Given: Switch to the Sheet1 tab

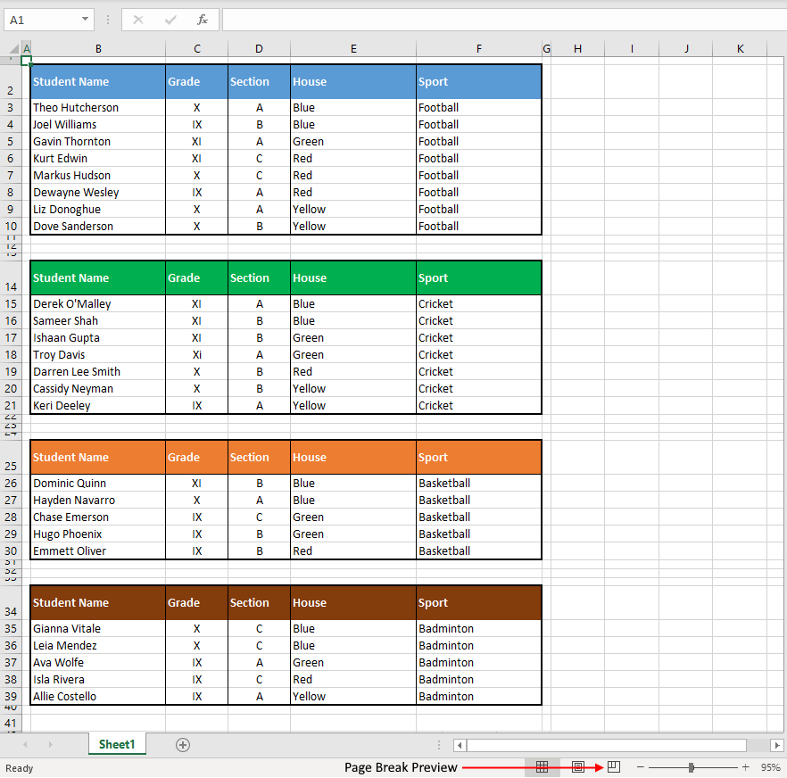Looking at the screenshot, I should point(116,744).
